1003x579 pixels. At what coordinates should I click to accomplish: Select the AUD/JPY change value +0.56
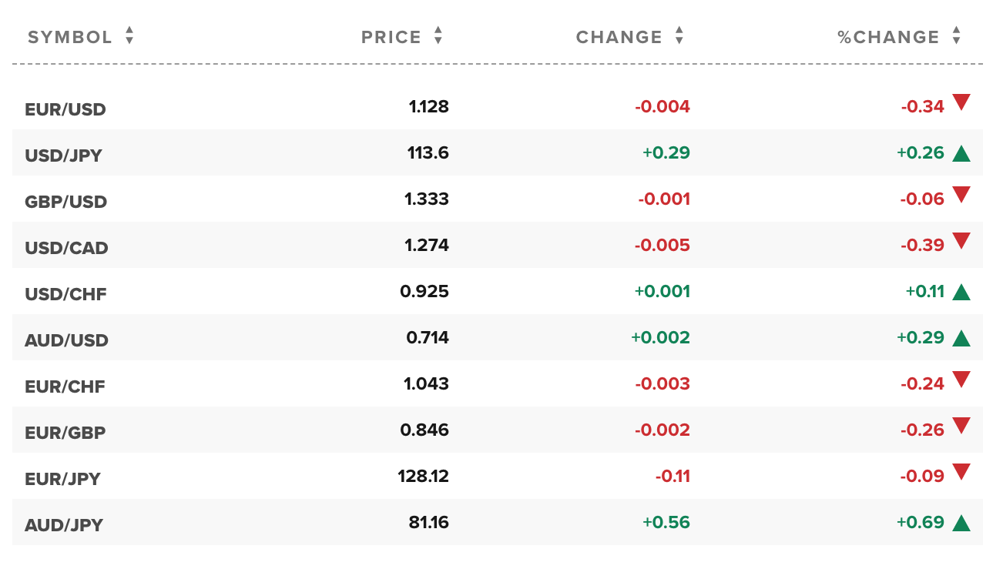pos(666,523)
